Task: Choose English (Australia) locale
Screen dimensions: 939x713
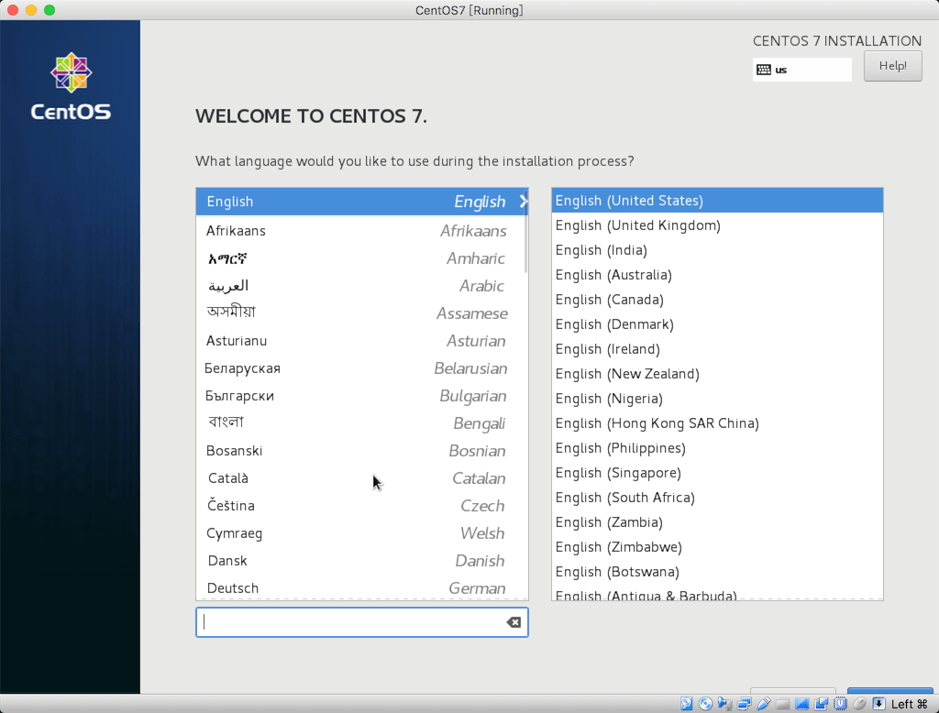Action: click(717, 275)
